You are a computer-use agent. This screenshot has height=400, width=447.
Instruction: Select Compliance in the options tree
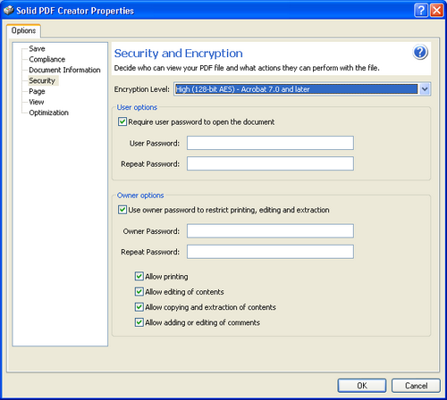tap(47, 59)
